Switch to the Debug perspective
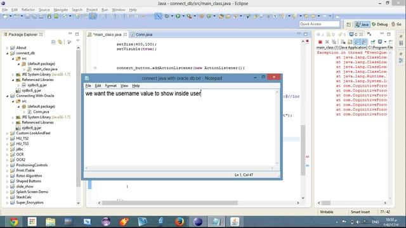 [x=380, y=24]
